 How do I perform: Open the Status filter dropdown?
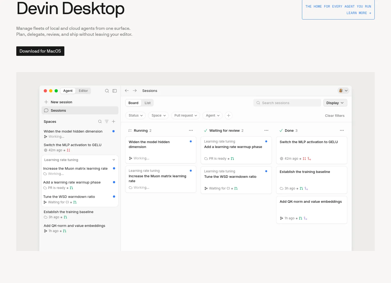click(x=135, y=115)
